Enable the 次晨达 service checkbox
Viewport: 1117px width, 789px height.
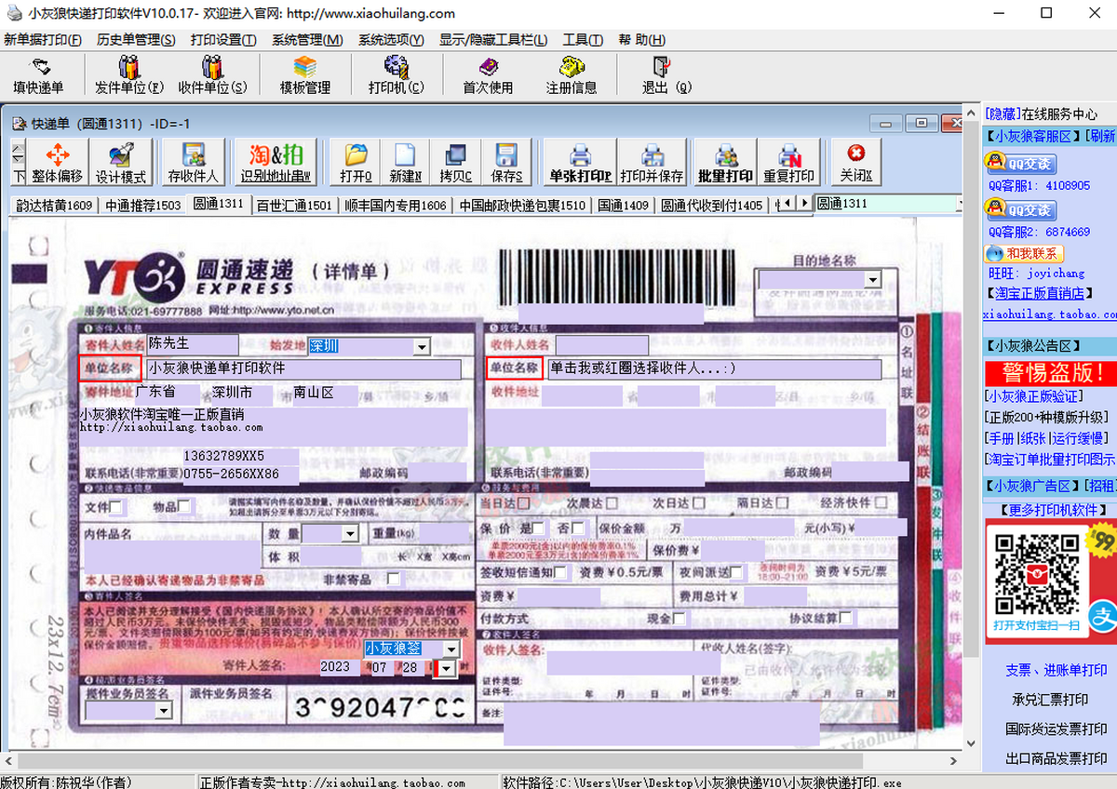(x=612, y=503)
